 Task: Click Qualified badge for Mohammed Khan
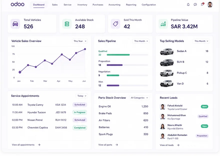click(203, 116)
